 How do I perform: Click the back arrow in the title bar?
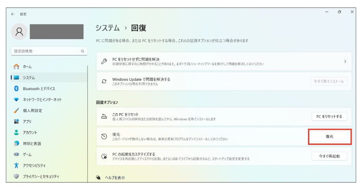[x=13, y=14]
